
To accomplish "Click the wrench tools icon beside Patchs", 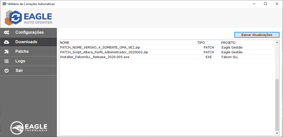I will pyautogui.click(x=7, y=52).
